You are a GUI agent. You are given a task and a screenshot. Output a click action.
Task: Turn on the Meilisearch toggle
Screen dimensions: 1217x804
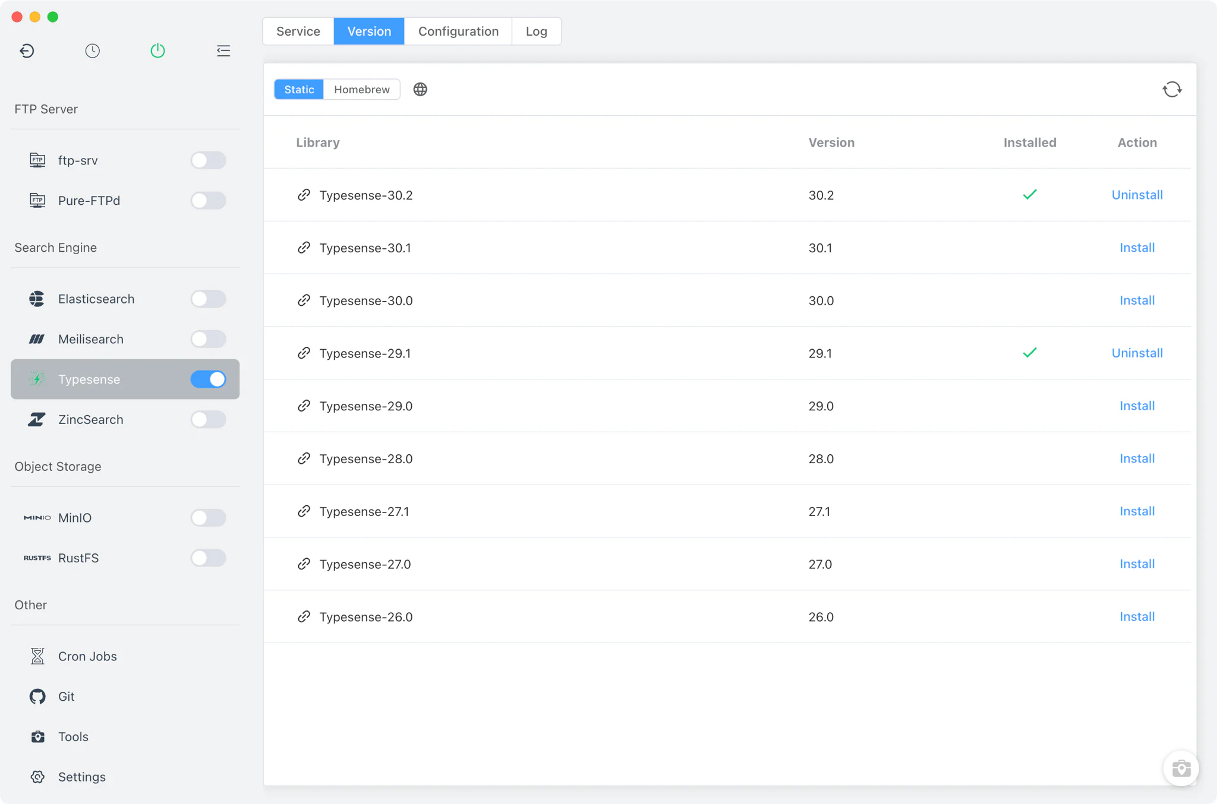click(208, 339)
